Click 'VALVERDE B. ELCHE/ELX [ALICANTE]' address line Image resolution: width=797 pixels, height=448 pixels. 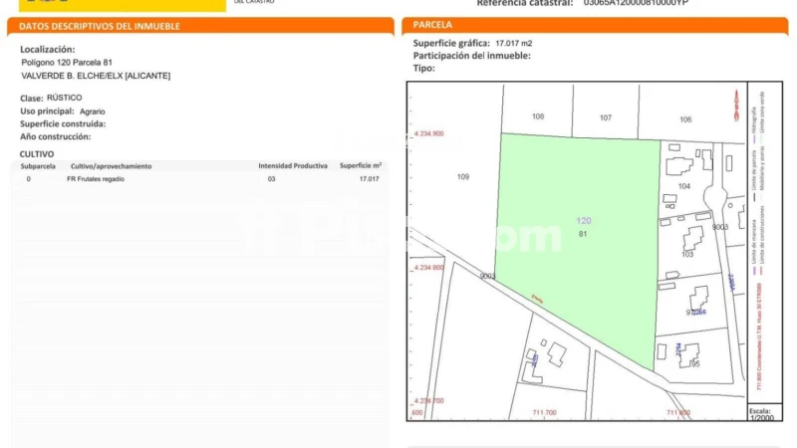(96, 76)
